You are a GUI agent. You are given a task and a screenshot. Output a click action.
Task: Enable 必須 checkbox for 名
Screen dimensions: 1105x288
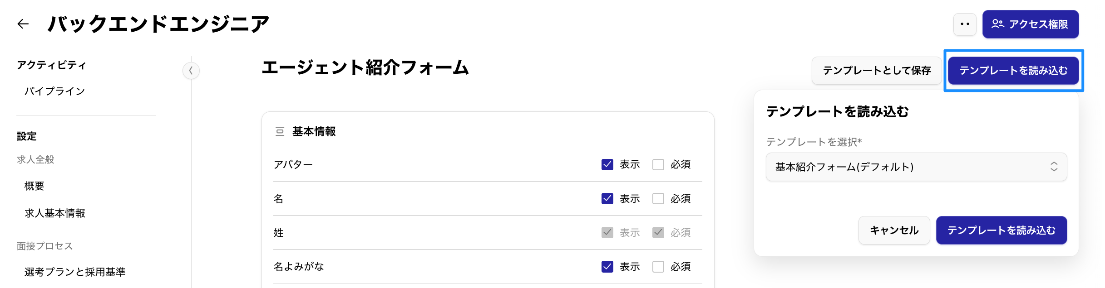(x=658, y=199)
